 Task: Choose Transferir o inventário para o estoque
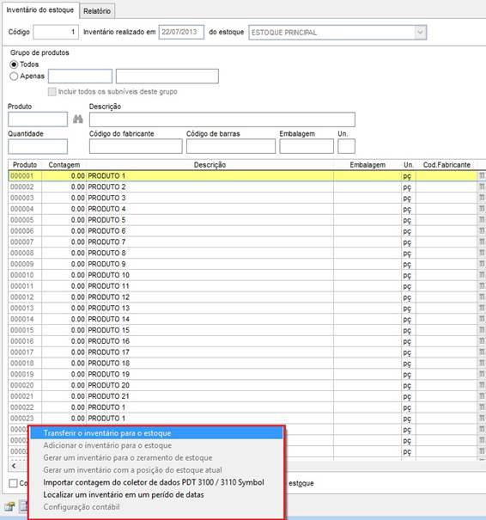tap(156, 433)
